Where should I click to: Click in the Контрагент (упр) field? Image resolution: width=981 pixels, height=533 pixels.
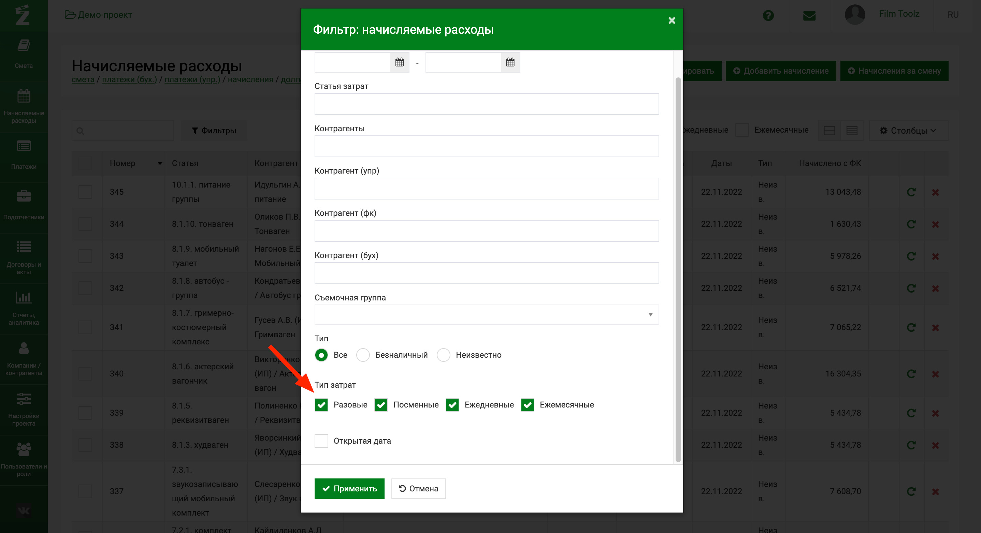tap(487, 189)
